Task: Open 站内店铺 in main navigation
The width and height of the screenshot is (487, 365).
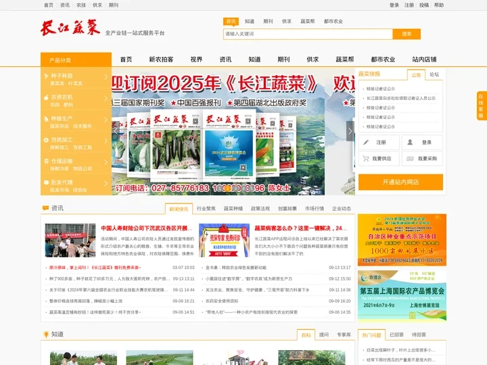Action: [x=424, y=59]
